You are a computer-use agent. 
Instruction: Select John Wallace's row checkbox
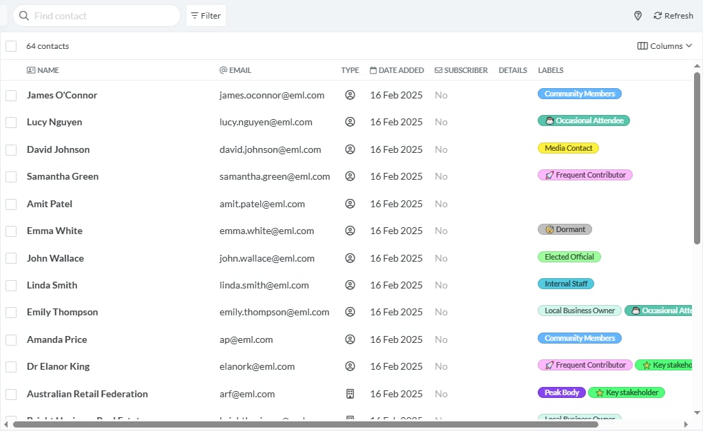click(11, 258)
